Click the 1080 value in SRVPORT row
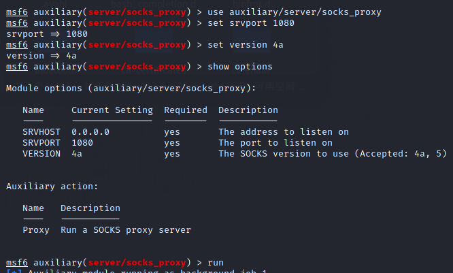 click(x=82, y=143)
